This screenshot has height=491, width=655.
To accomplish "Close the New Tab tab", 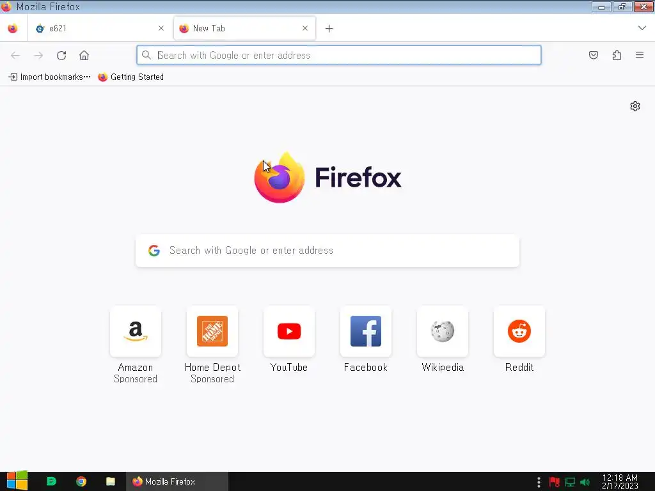I will point(305,28).
